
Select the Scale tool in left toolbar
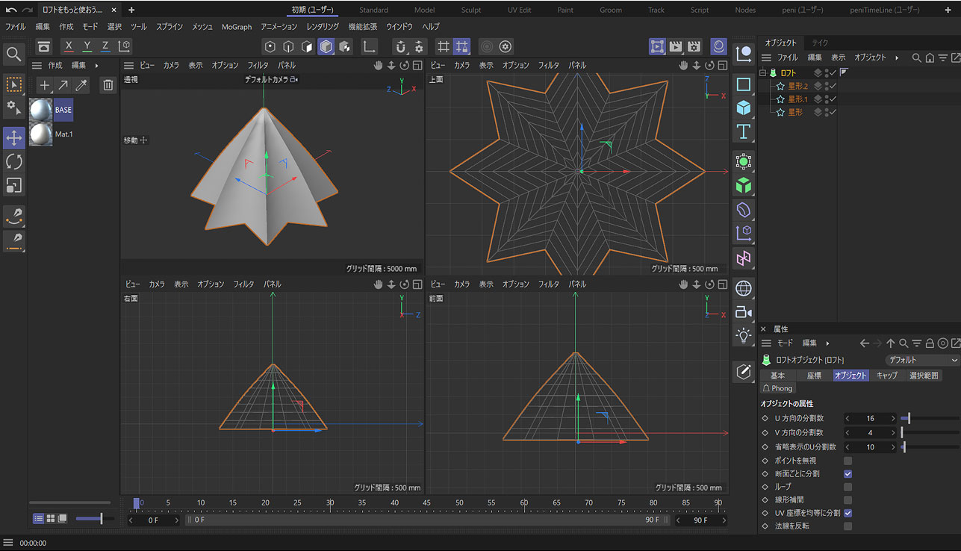pyautogui.click(x=13, y=185)
